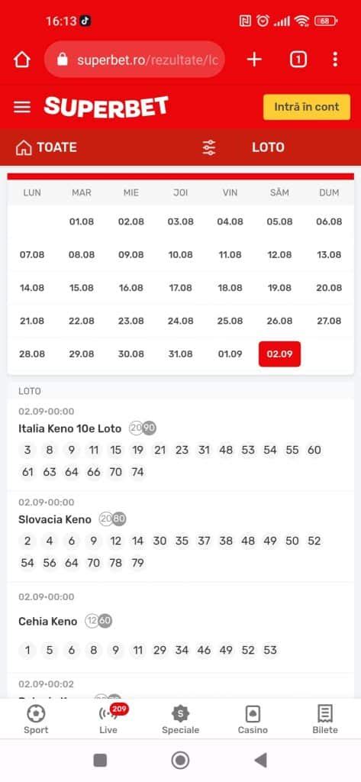Click the Intră în cont button
The width and height of the screenshot is (361, 782).
click(x=307, y=107)
